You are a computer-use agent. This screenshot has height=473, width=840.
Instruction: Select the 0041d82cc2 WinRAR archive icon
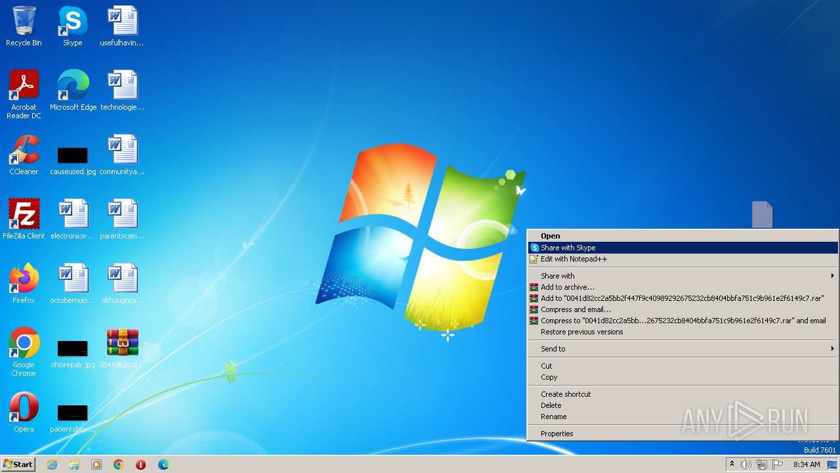[x=122, y=348]
